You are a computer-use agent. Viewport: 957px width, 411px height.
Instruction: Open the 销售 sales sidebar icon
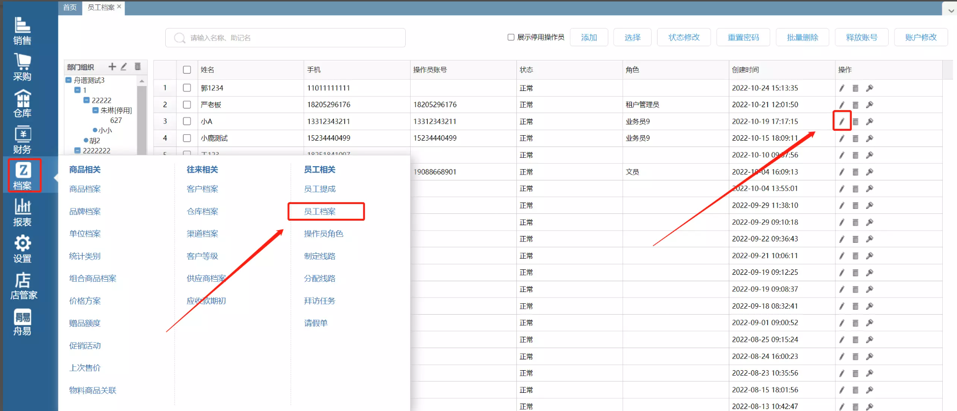22,31
